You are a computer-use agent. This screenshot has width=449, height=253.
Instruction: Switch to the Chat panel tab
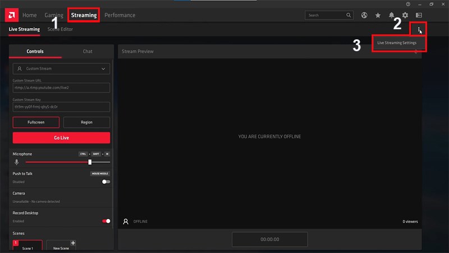88,51
